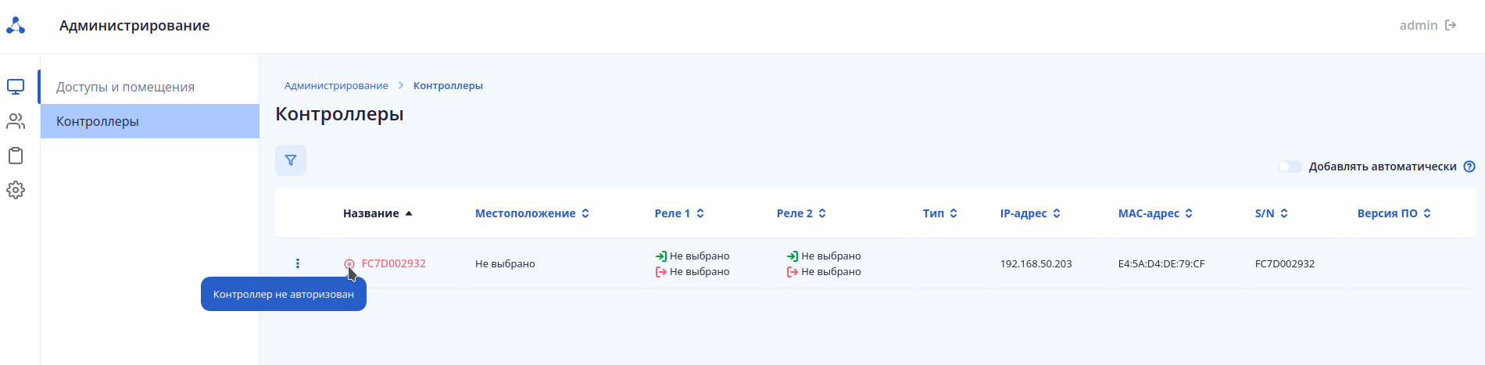Click the help icon near auto-add

click(x=1469, y=166)
